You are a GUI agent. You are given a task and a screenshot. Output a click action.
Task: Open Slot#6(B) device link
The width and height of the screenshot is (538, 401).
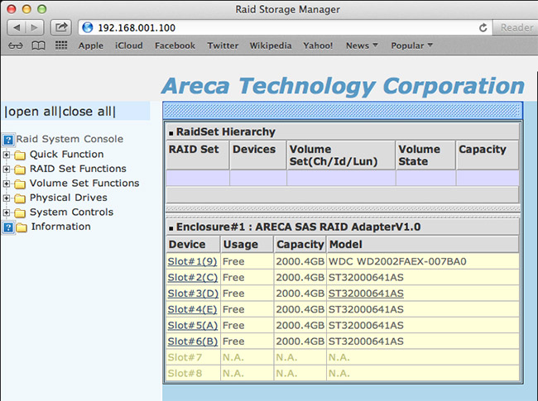click(193, 341)
